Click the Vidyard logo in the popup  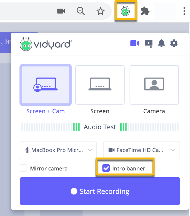pos(46,44)
